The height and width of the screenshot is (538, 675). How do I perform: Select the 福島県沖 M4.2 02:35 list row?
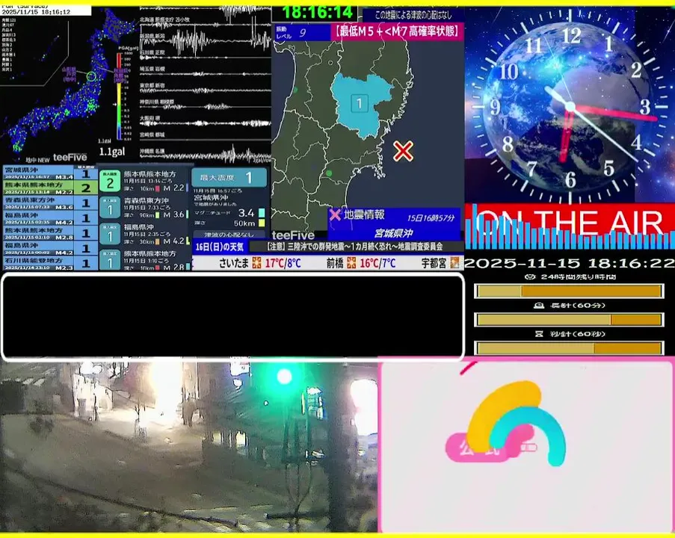point(50,217)
